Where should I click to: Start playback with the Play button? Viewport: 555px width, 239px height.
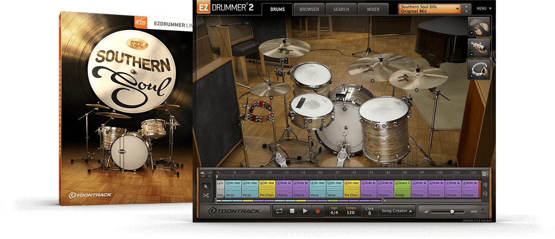(305, 211)
